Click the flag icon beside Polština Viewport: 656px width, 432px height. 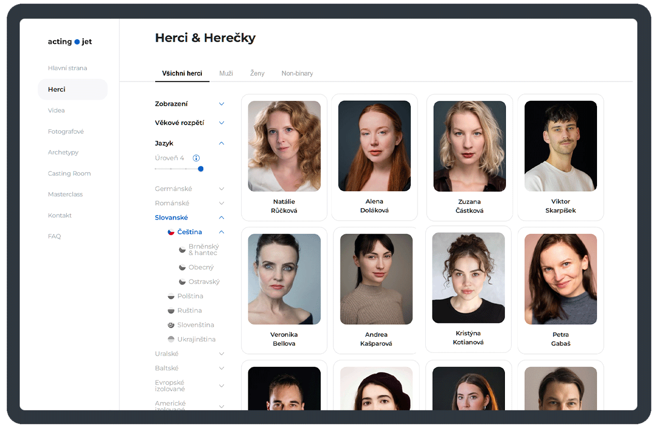click(171, 296)
